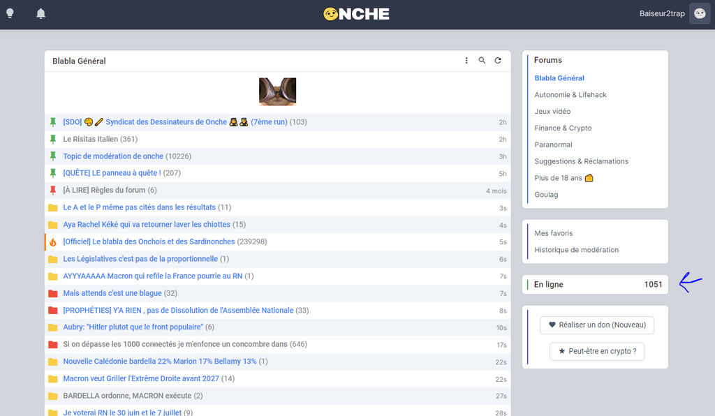Click the red folder icon of PROPHÉTIES topic
This screenshot has height=416, width=715.
(53, 311)
